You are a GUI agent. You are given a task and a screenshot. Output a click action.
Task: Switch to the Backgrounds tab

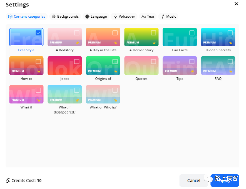click(65, 17)
